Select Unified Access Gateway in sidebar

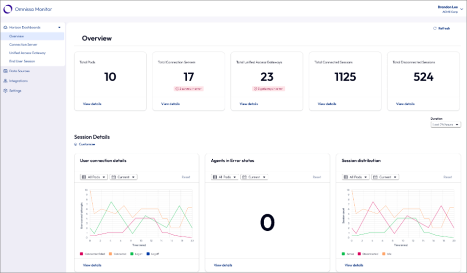click(x=28, y=53)
